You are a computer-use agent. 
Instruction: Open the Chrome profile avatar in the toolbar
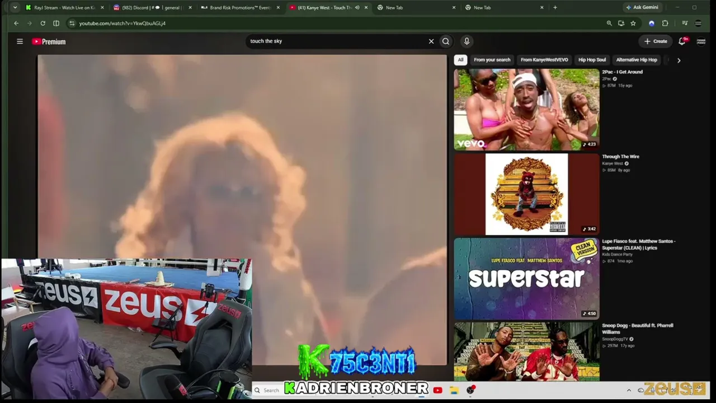pos(698,24)
